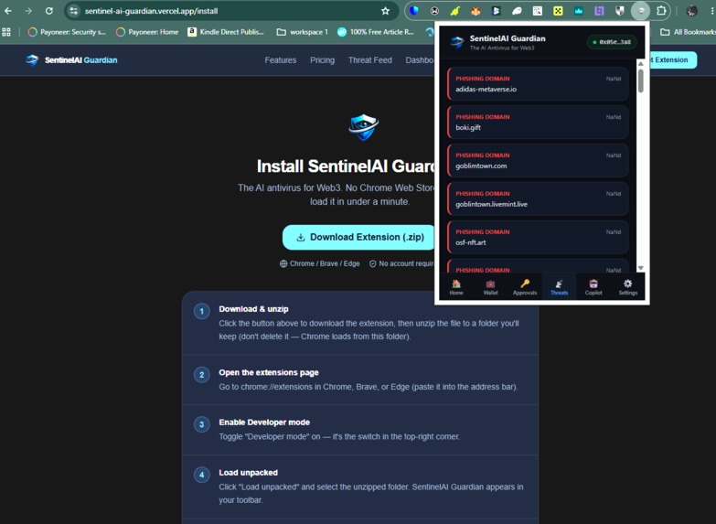Bookmark this page with the star icon
Viewport: 716px width, 524px height.
[x=385, y=10]
